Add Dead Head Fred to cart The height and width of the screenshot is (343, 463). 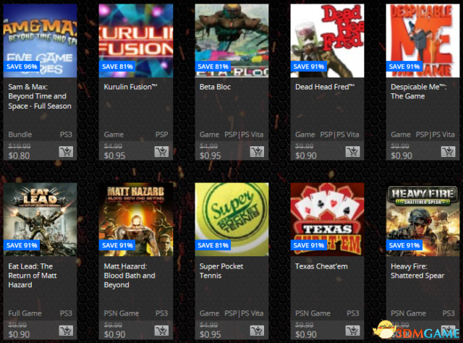click(353, 151)
